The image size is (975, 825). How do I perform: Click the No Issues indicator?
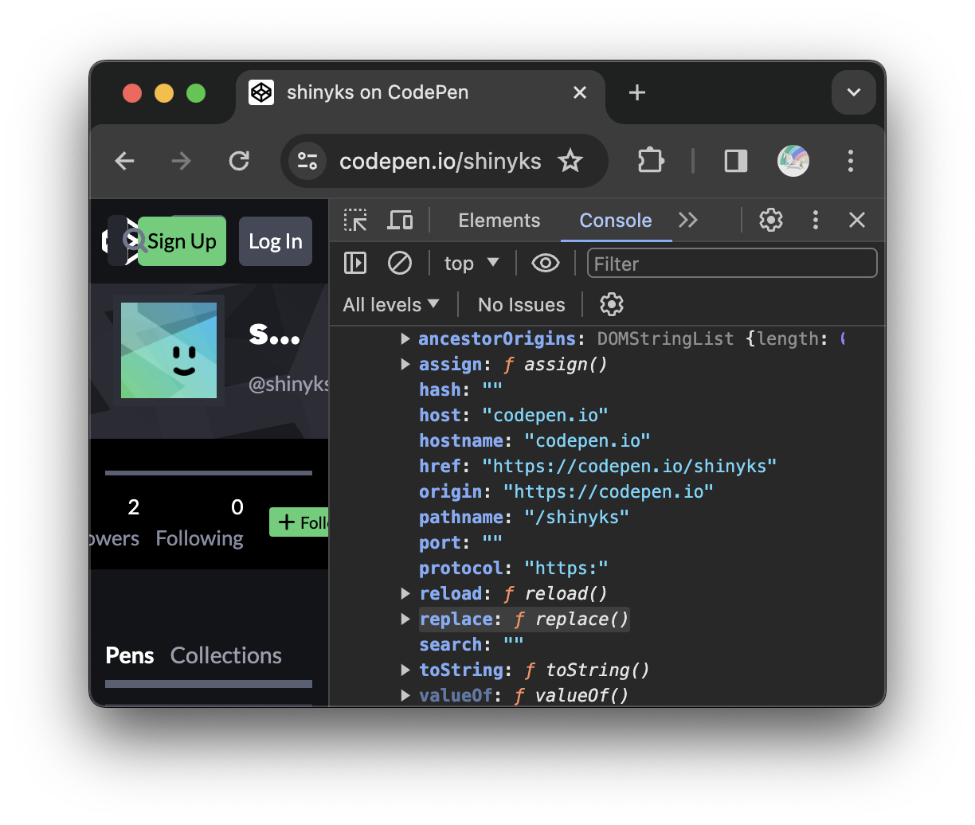tap(522, 305)
